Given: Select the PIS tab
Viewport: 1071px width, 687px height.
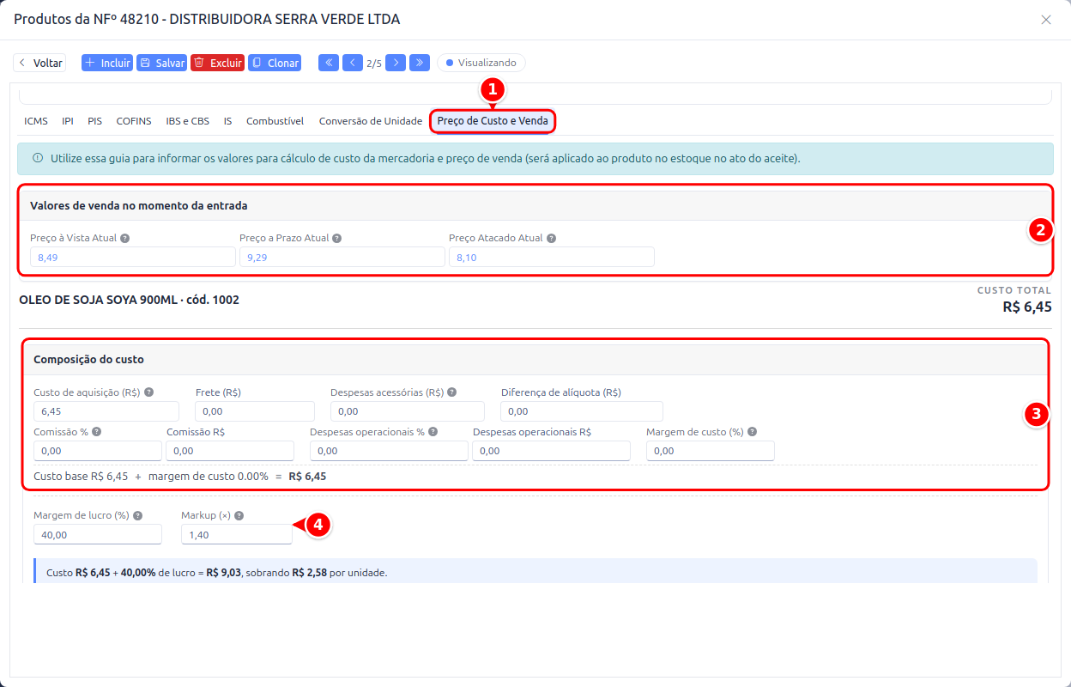Looking at the screenshot, I should click(x=94, y=121).
